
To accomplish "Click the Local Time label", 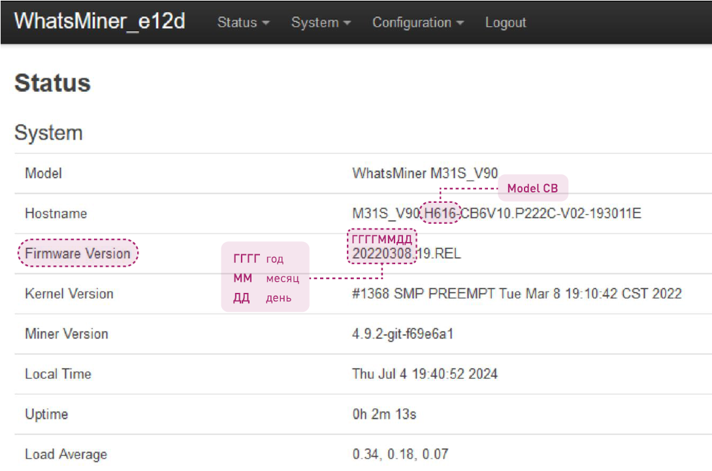I will pyautogui.click(x=58, y=374).
